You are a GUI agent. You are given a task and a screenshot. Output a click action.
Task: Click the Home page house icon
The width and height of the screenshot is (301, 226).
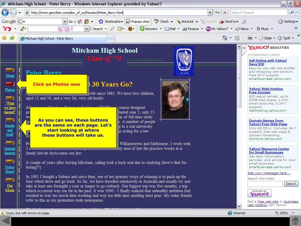pos(225,38)
